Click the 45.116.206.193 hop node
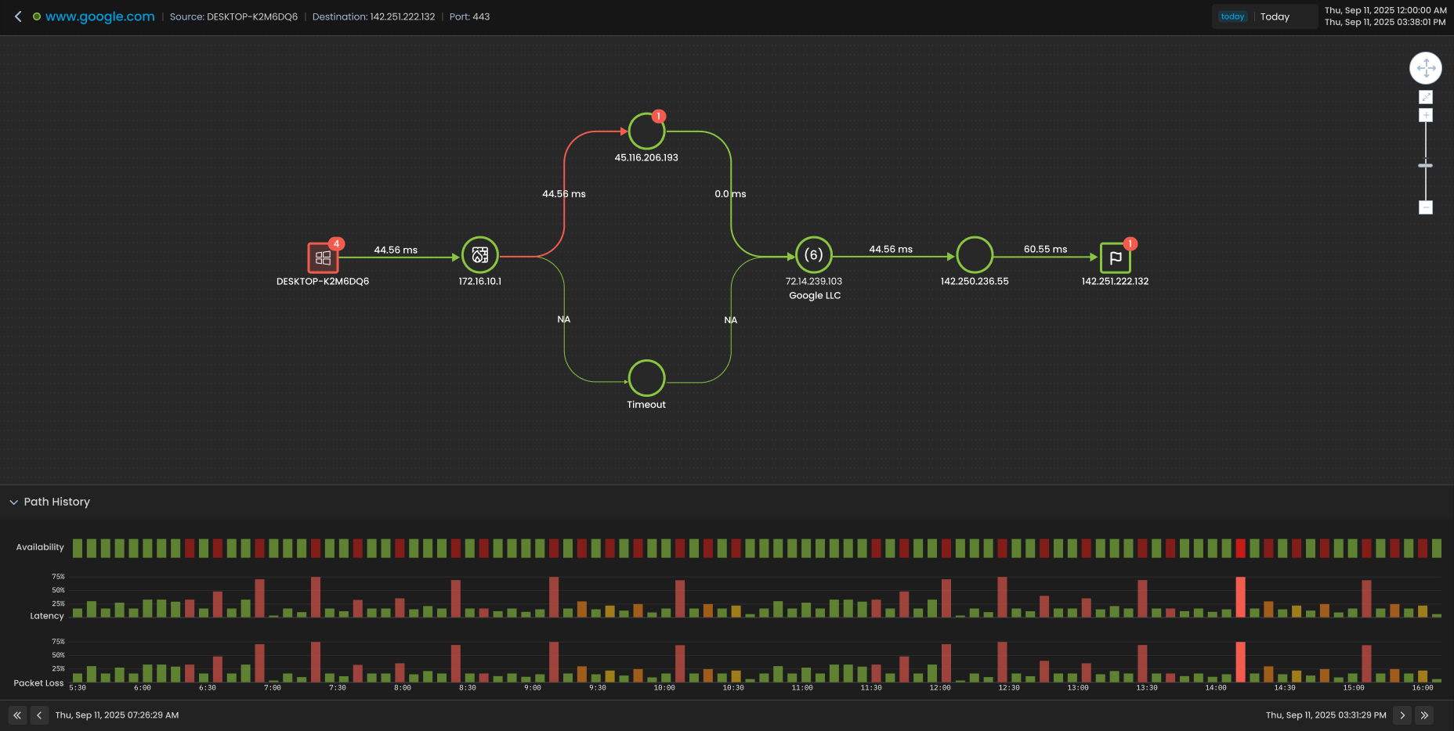1454x731 pixels. point(646,131)
